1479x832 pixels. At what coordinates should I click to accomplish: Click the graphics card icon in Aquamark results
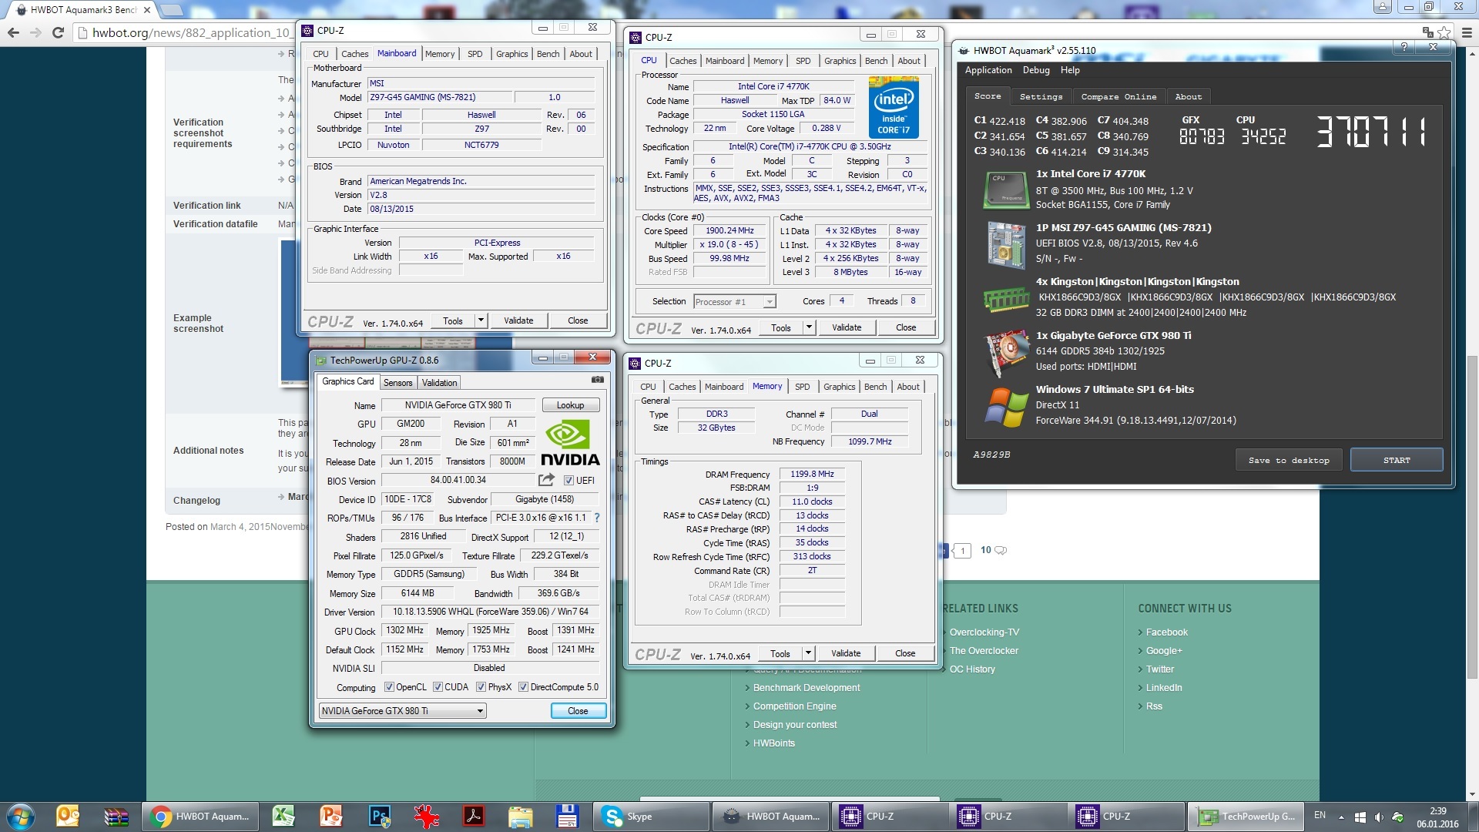1006,352
